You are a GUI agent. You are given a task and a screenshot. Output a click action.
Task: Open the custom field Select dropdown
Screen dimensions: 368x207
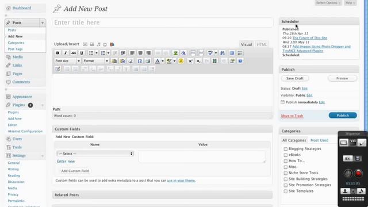click(95, 154)
